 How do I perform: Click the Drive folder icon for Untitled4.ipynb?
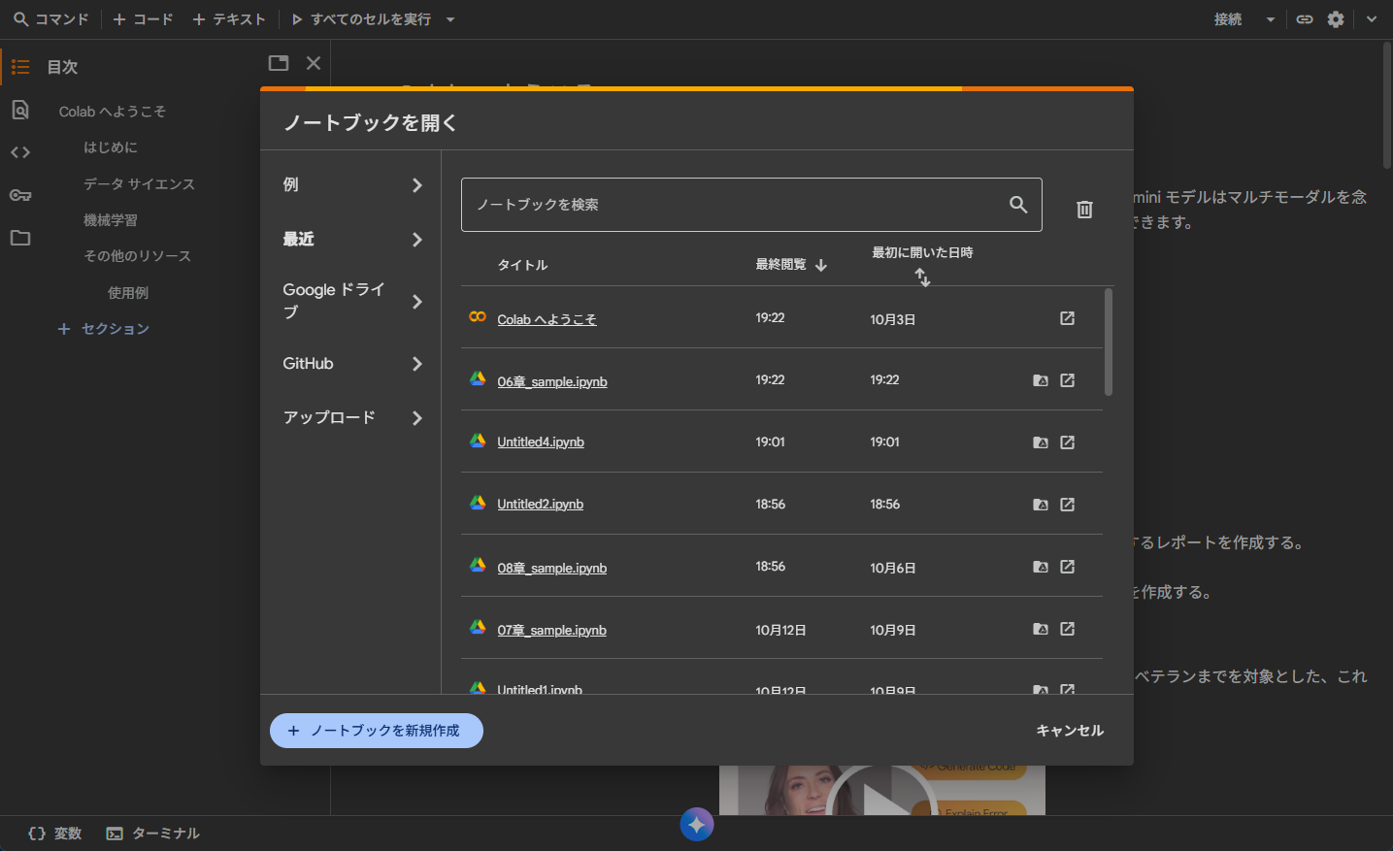coord(1040,442)
